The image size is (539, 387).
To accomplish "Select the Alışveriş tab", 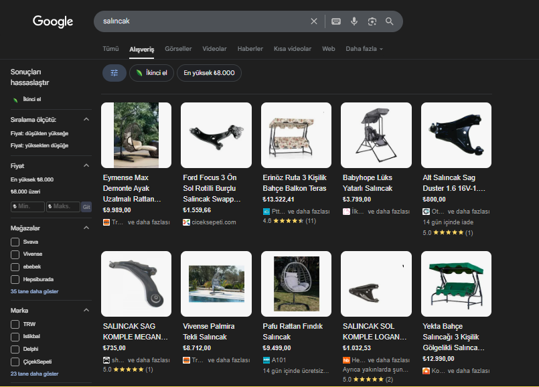I will click(x=142, y=50).
